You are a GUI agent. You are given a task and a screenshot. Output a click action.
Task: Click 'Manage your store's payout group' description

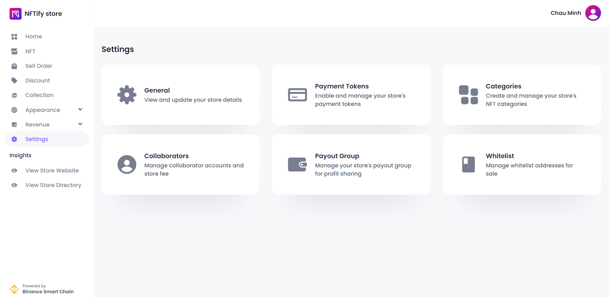363,170
